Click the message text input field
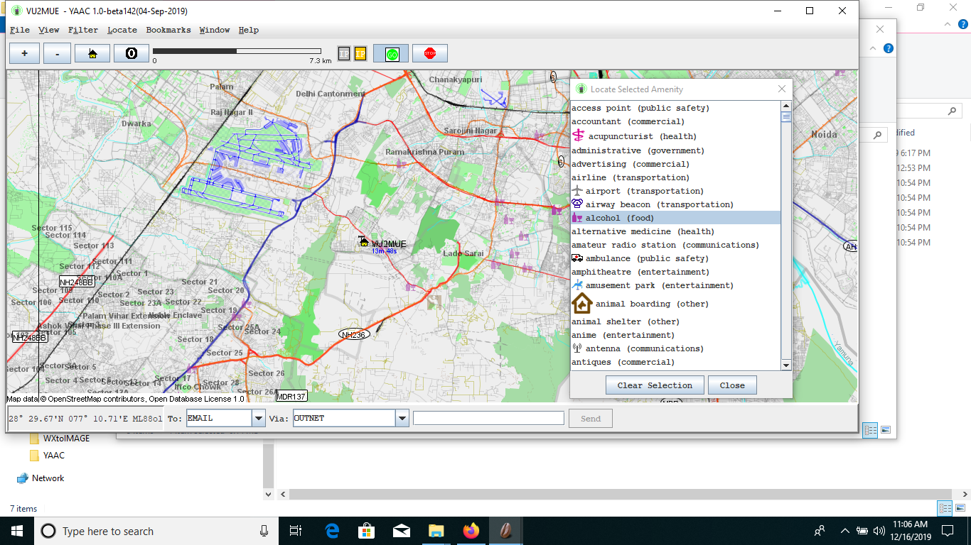Viewport: 971px width, 545px height. coord(488,419)
